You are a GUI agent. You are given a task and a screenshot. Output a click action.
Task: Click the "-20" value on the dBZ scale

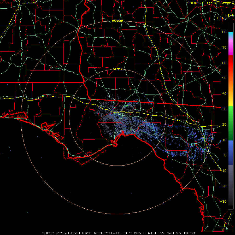[x=223, y=186]
